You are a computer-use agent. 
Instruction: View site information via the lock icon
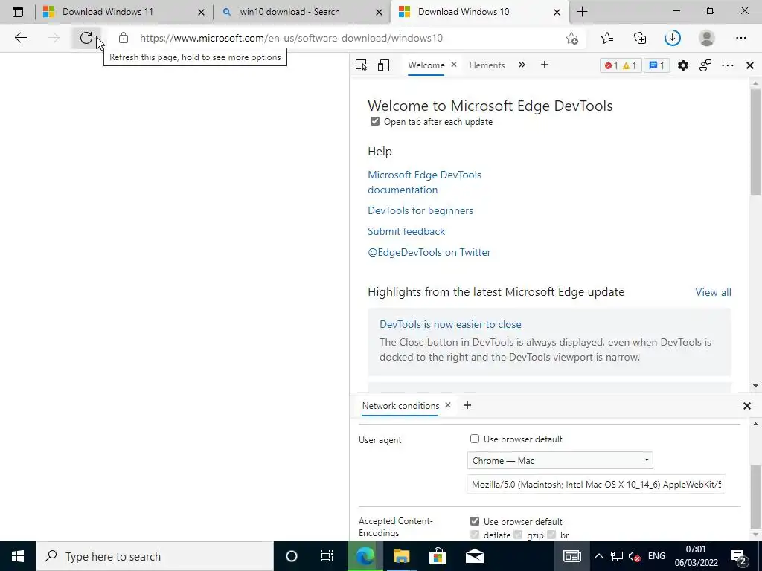click(124, 38)
